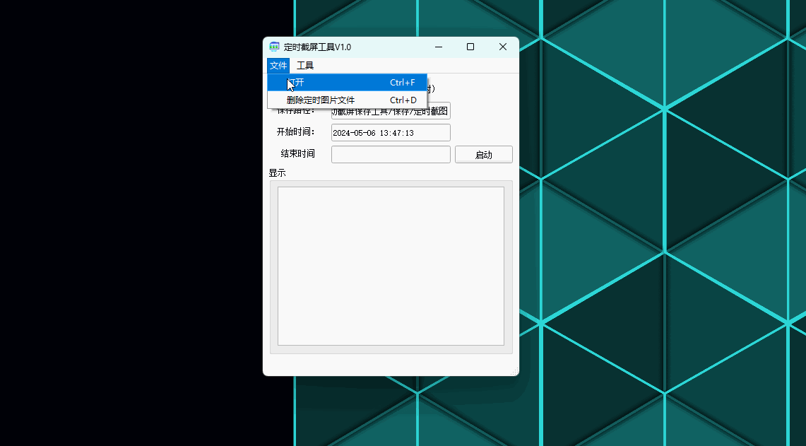Click the 开始时间 label
The image size is (806, 446).
[x=295, y=131]
